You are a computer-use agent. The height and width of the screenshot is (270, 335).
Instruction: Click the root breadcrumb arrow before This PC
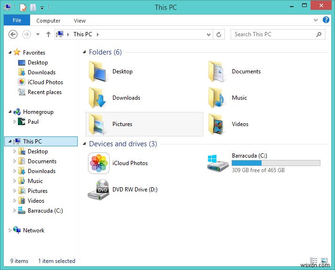pyautogui.click(x=68, y=34)
